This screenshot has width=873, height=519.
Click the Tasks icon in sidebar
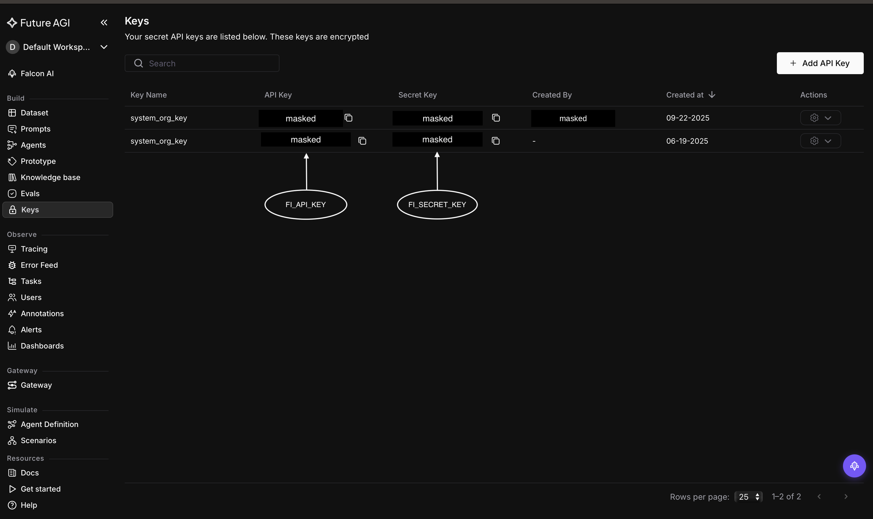pyautogui.click(x=12, y=281)
